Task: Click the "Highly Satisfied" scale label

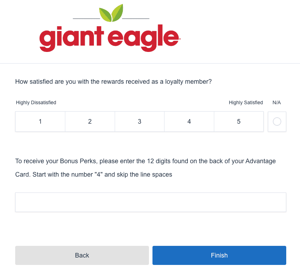Action: click(x=246, y=103)
